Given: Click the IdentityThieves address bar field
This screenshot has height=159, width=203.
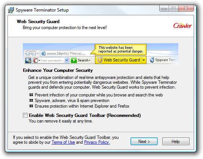Looking at the screenshot, I should [x=66, y=53].
